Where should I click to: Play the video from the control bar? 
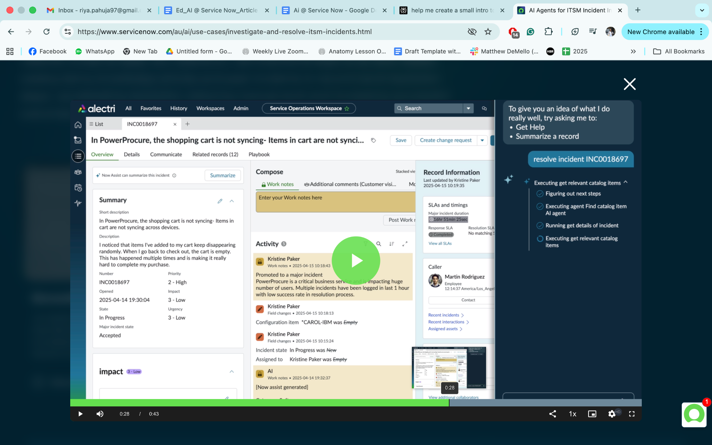pyautogui.click(x=80, y=414)
